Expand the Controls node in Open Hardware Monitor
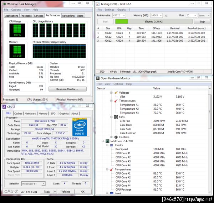The height and width of the screenshot is (203, 214). 111,137
